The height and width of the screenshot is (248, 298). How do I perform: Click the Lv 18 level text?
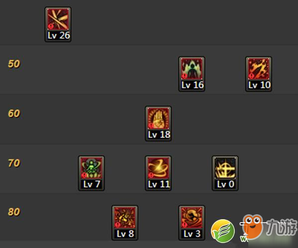[159, 135]
